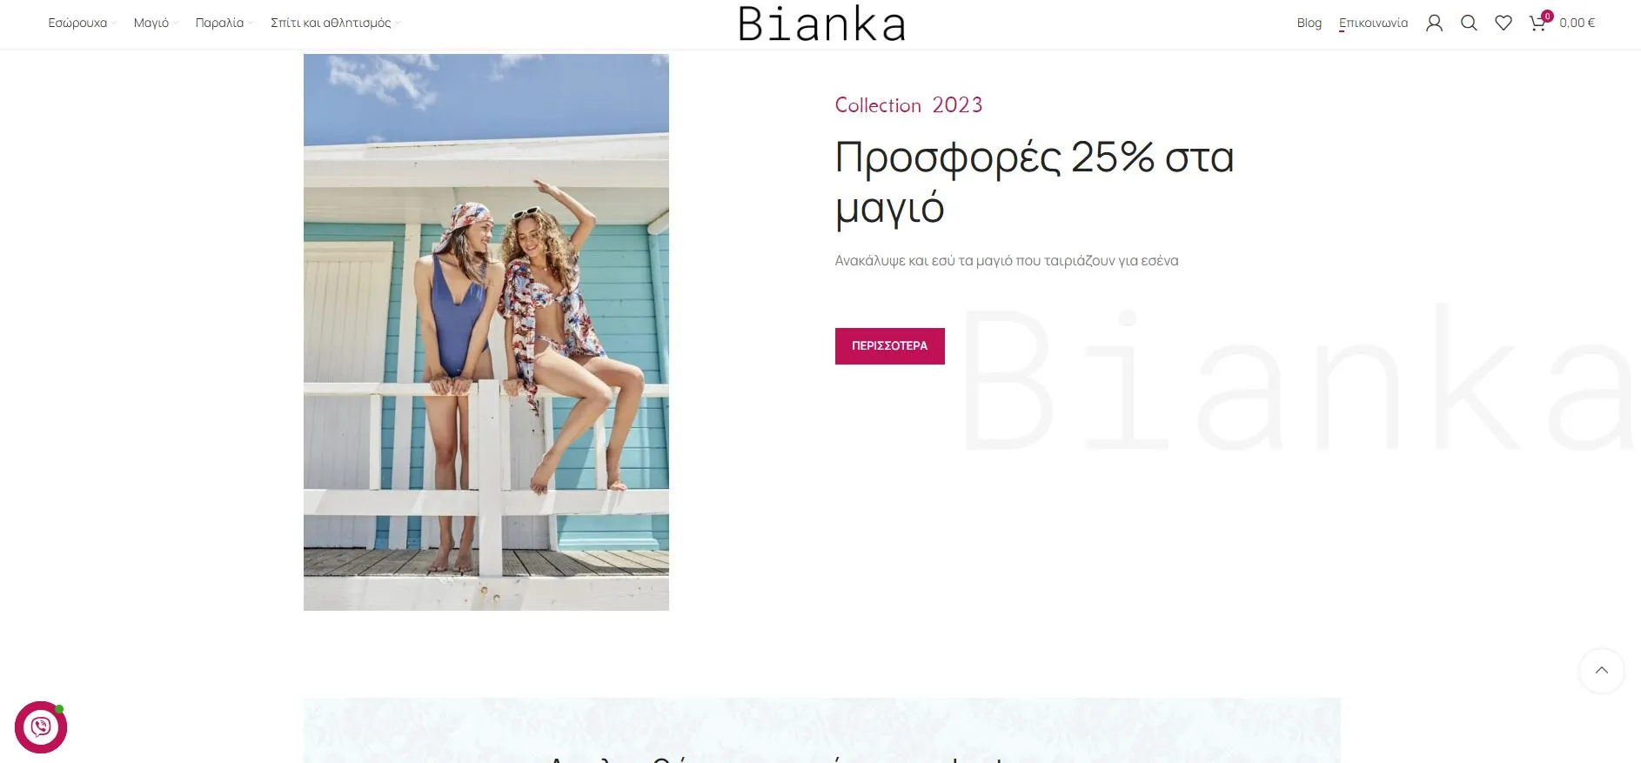Click the cart total 0,00 € link
This screenshot has height=763, width=1641.
(1577, 23)
